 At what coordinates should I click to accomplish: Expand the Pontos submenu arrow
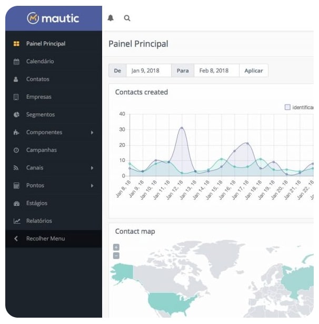point(92,186)
